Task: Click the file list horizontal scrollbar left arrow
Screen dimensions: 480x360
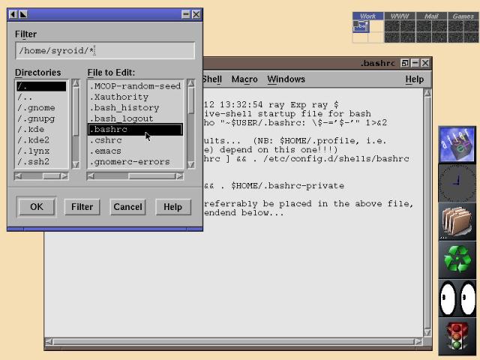Action: click(x=91, y=176)
